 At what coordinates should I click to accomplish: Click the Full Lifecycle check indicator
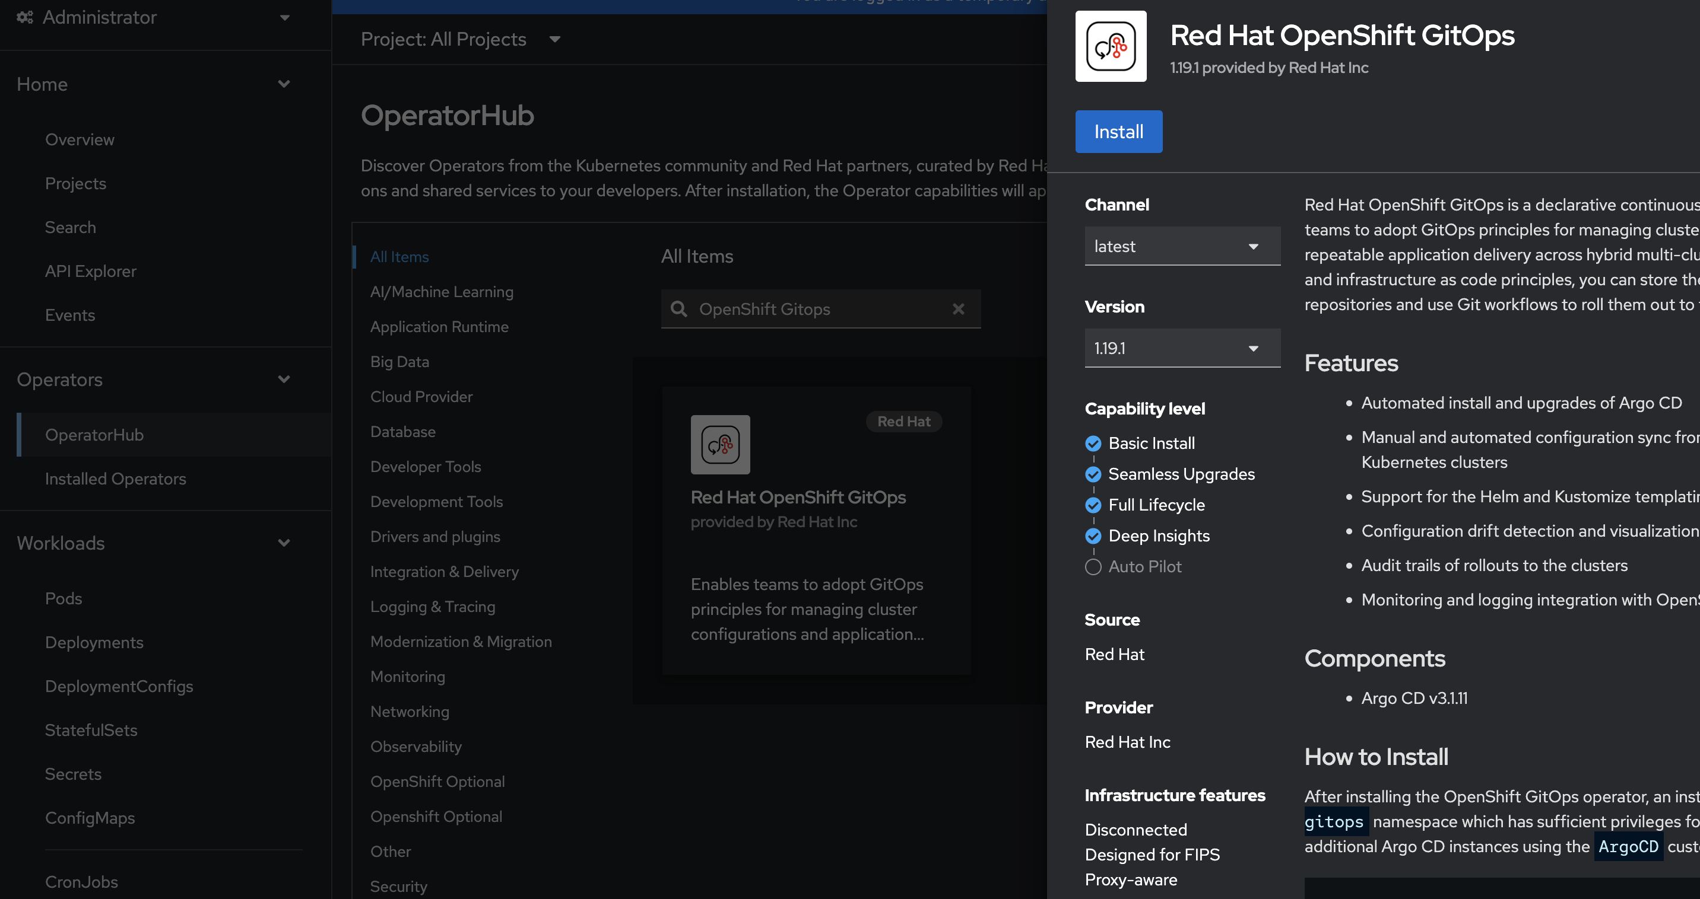(1093, 505)
